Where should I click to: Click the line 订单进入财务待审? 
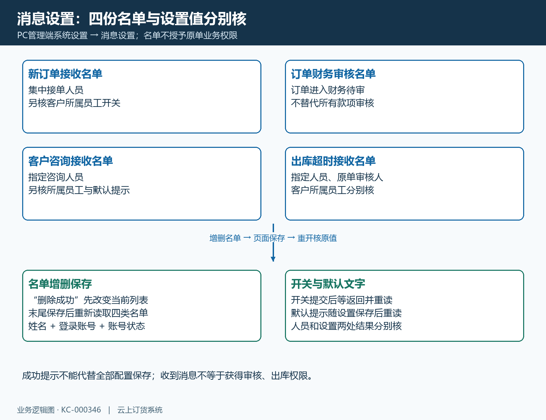[328, 90]
